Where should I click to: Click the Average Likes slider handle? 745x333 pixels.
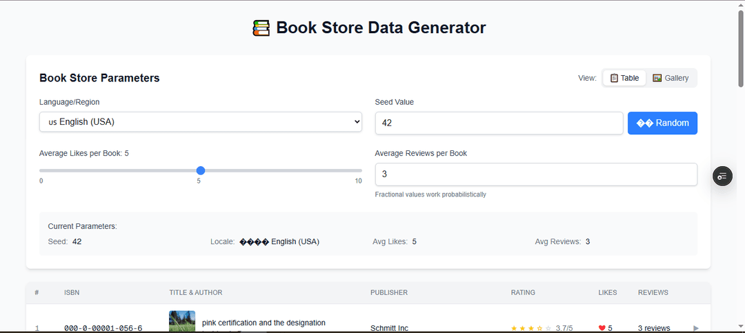[201, 170]
